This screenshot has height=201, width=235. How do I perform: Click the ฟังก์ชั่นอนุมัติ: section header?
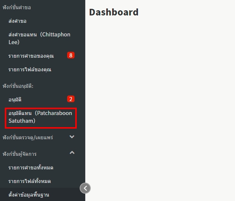point(20,86)
